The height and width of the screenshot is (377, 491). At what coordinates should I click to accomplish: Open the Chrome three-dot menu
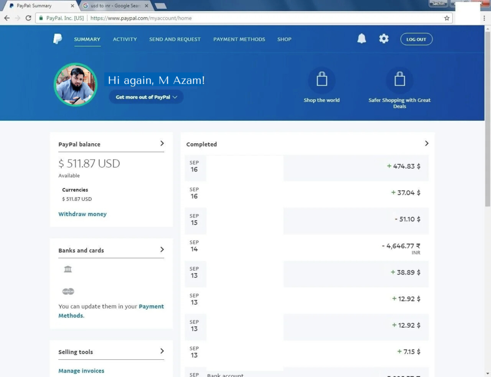click(x=484, y=18)
